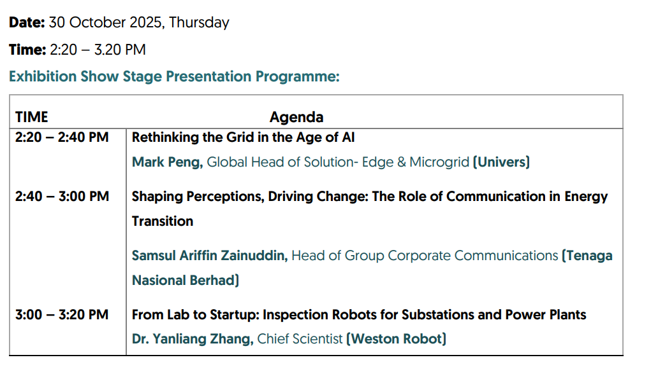Select the 3:00 – 3:20 PM time slot
651x367 pixels.
62,314
